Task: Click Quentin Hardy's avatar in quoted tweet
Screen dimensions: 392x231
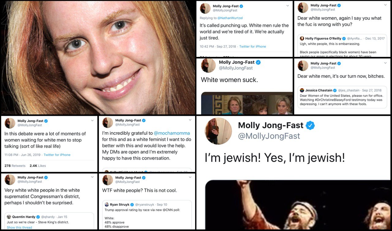Action: point(9,217)
